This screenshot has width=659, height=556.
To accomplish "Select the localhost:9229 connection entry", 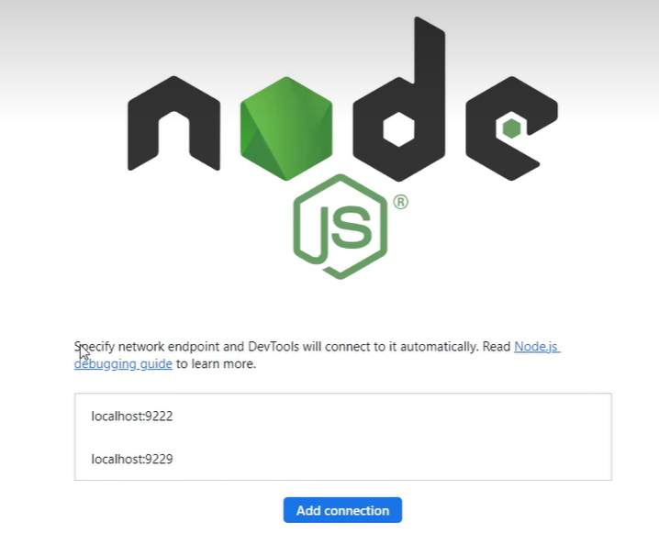I will [x=132, y=459].
